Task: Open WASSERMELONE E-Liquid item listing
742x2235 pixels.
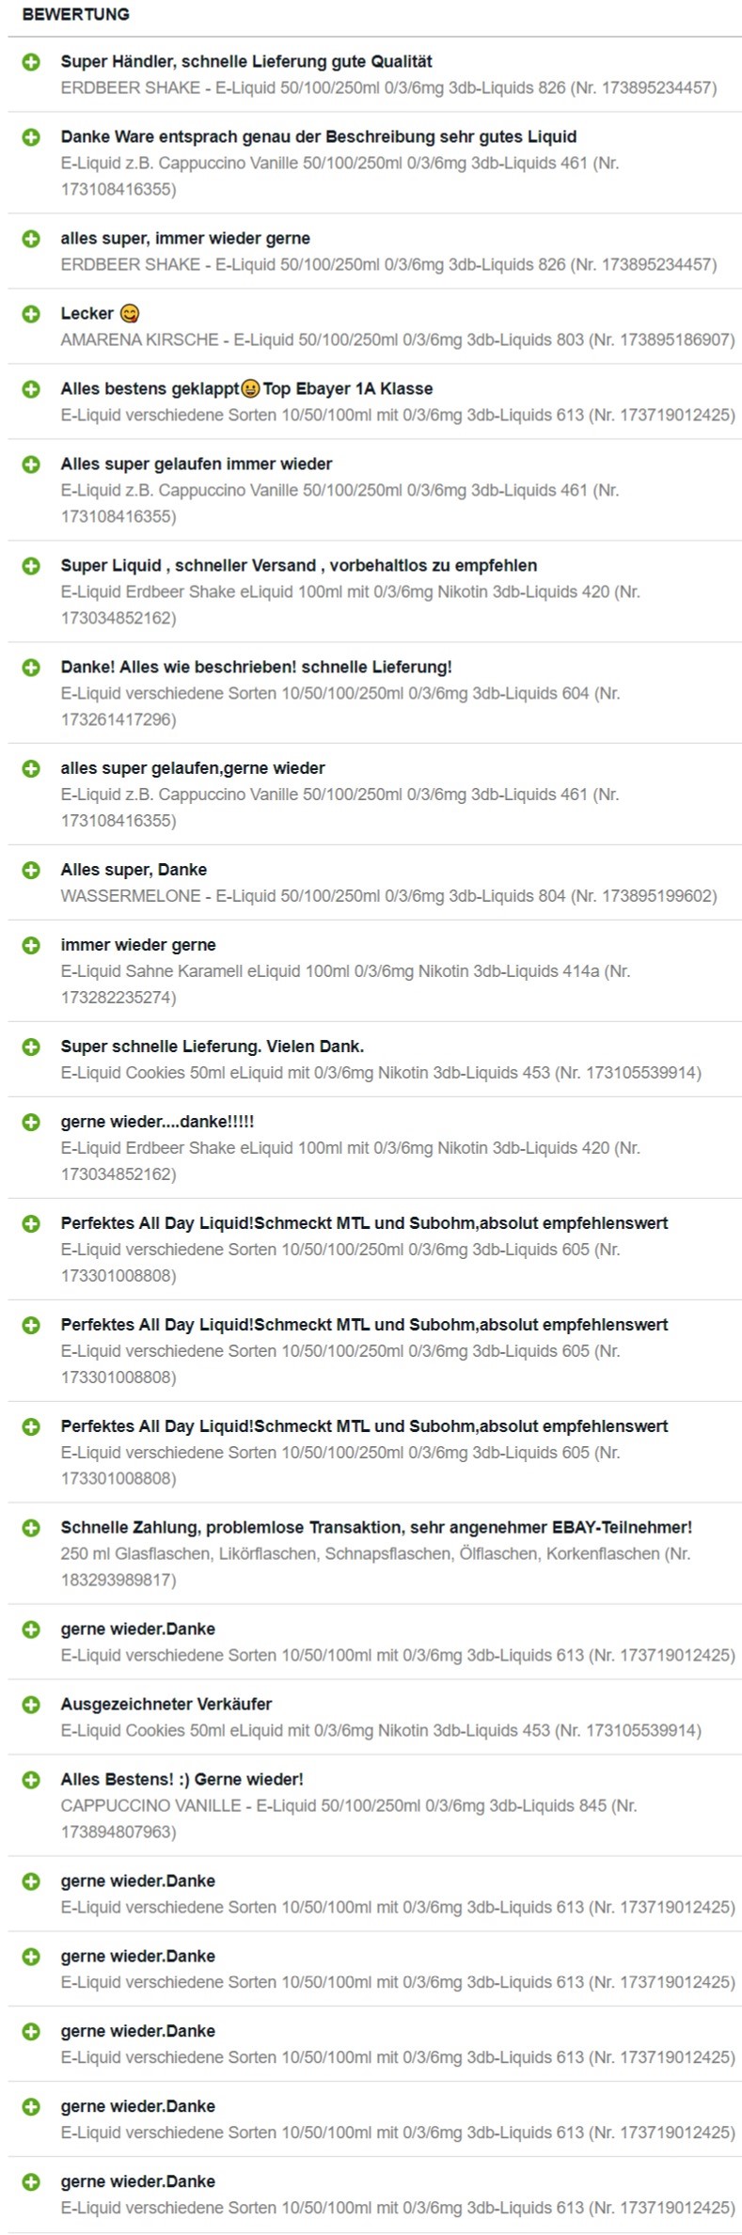Action: (x=388, y=897)
